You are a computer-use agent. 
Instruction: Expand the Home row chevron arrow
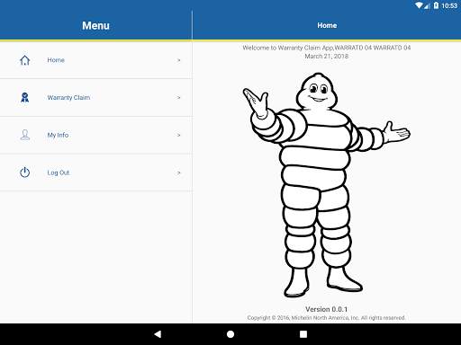click(x=179, y=60)
